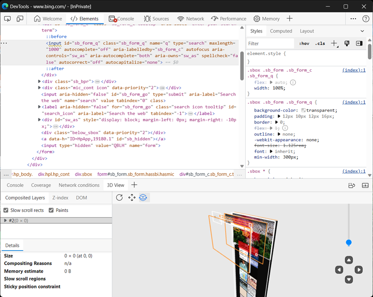Toggle the Paints checkbox
373x297 pixels.
pos(51,210)
